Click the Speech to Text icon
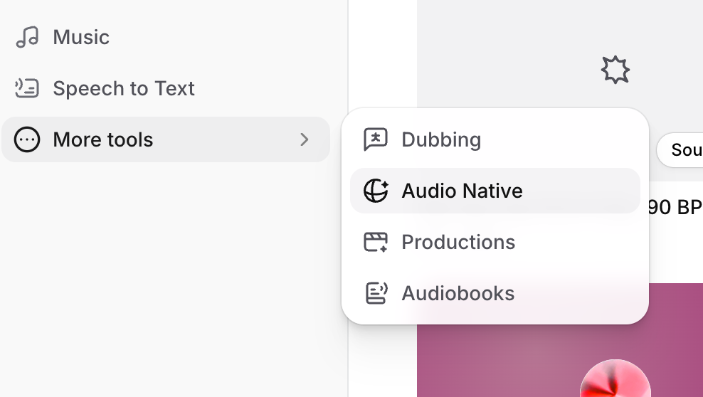Screen dimensions: 703x397 coord(27,88)
